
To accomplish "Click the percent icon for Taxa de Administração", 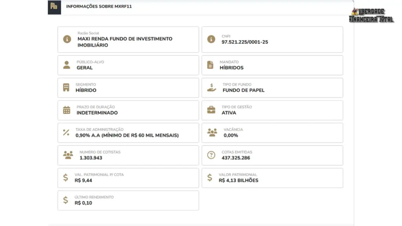I will (x=66, y=133).
